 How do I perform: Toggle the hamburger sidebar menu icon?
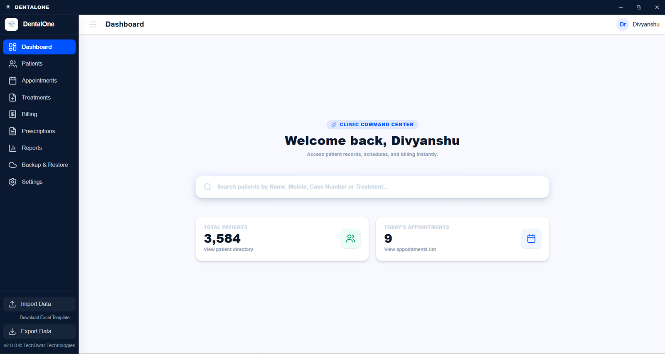93,25
